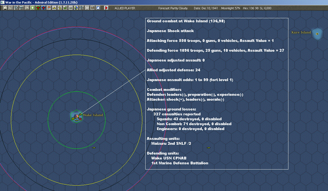Image resolution: width=328 pixels, height=191 pixels.
Task: Click Maizuru 2nd SNLF /2 unit
Action: click(x=171, y=143)
